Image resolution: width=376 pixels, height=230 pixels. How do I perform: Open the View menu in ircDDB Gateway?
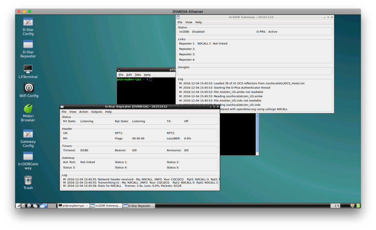189,22
